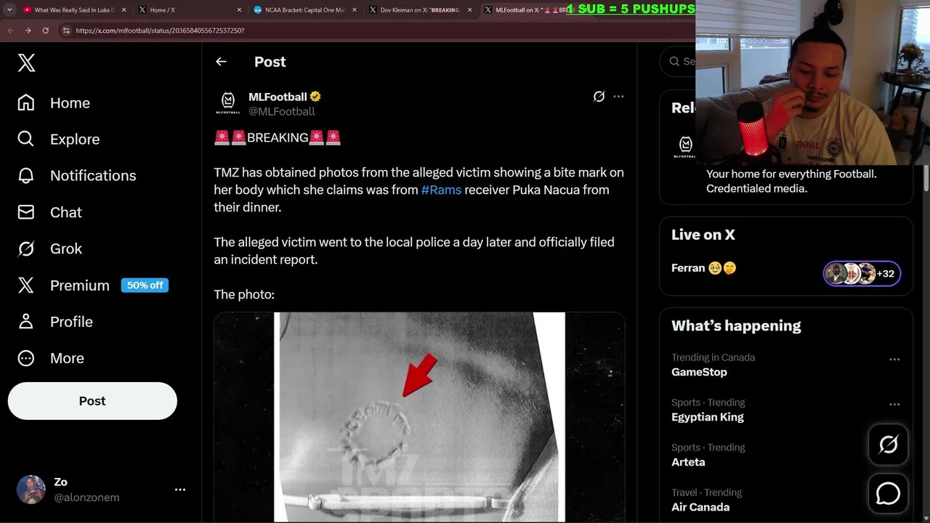Screen dimensions: 930x523
Task: Open browser tab list dropdown arrow
Action: (x=9, y=10)
